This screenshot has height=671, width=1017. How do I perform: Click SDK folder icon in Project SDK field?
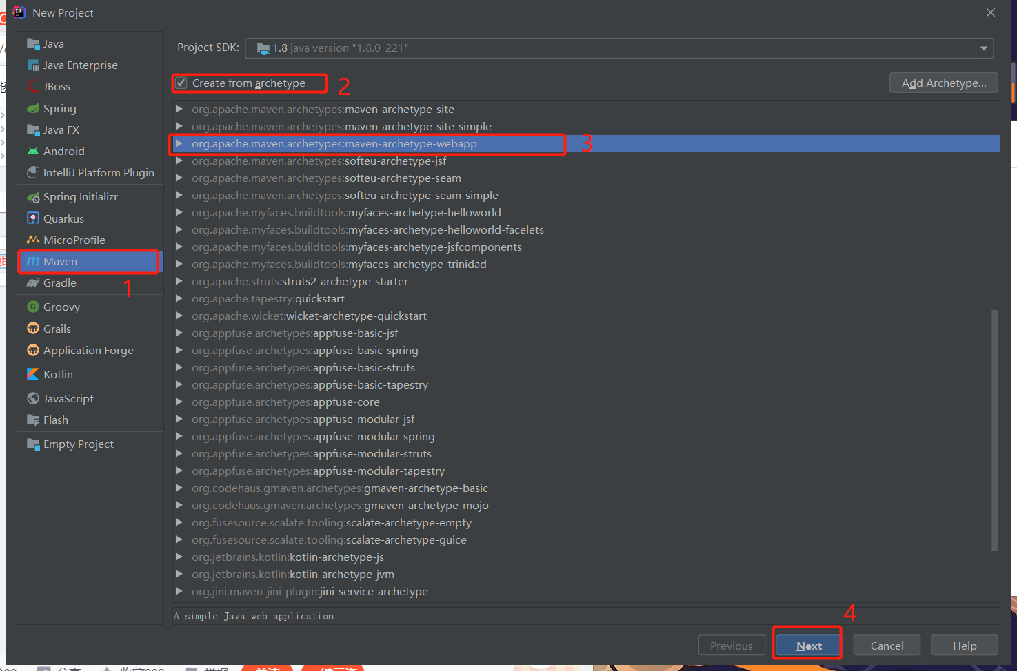pos(263,48)
